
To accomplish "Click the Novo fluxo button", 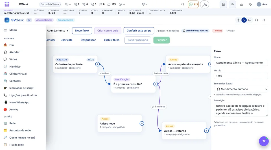I will pyautogui.click(x=82, y=31).
